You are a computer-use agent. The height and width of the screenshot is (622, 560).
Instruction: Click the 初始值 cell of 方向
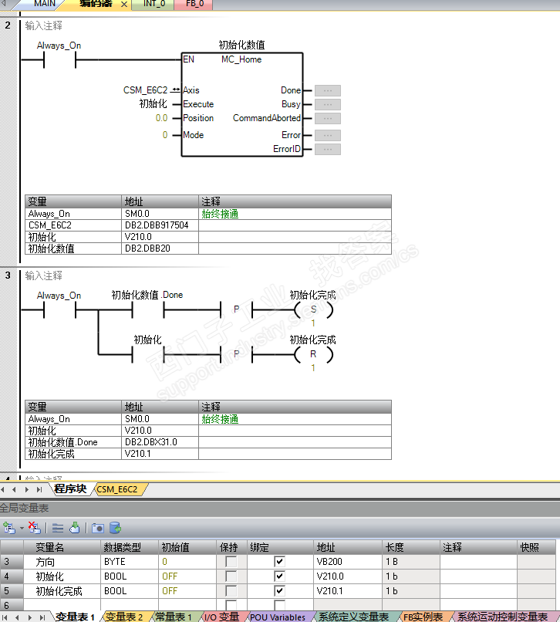pyautogui.click(x=187, y=562)
